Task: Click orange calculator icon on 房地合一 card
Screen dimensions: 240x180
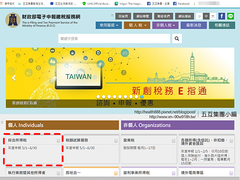Action: 116,174
